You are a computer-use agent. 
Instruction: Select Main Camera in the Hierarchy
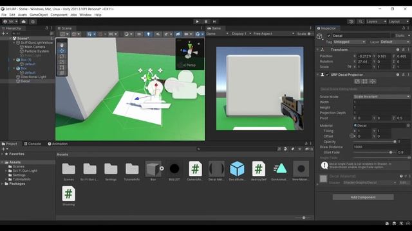35,47
